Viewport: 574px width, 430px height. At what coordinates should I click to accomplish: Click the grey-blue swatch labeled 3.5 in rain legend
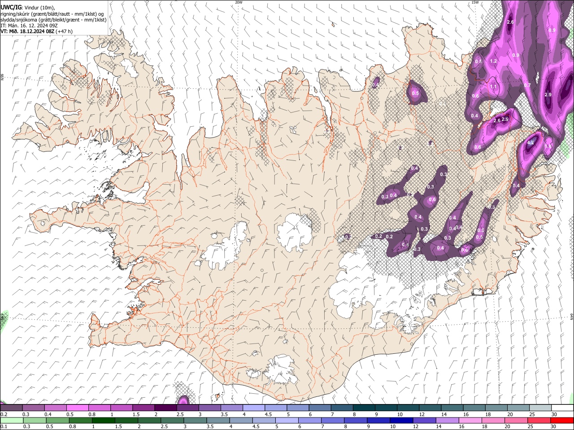(x=218, y=420)
